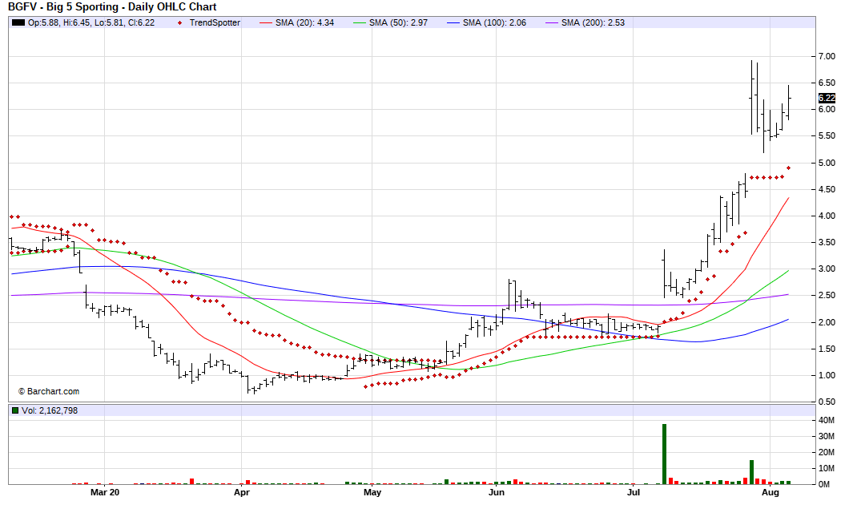
Task: Click the red TrendSpotter diamond legend icon
Action: point(179,22)
